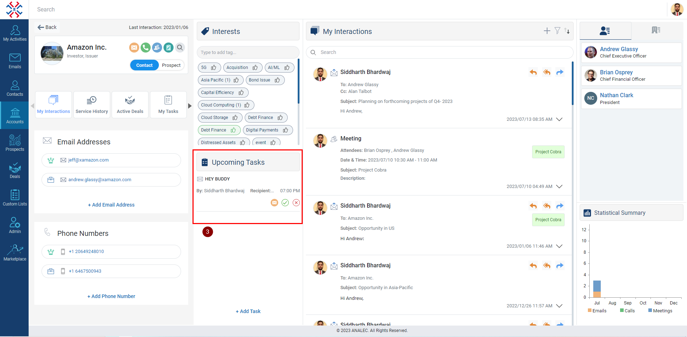Open My Tasks tab
The width and height of the screenshot is (687, 337).
(x=168, y=105)
